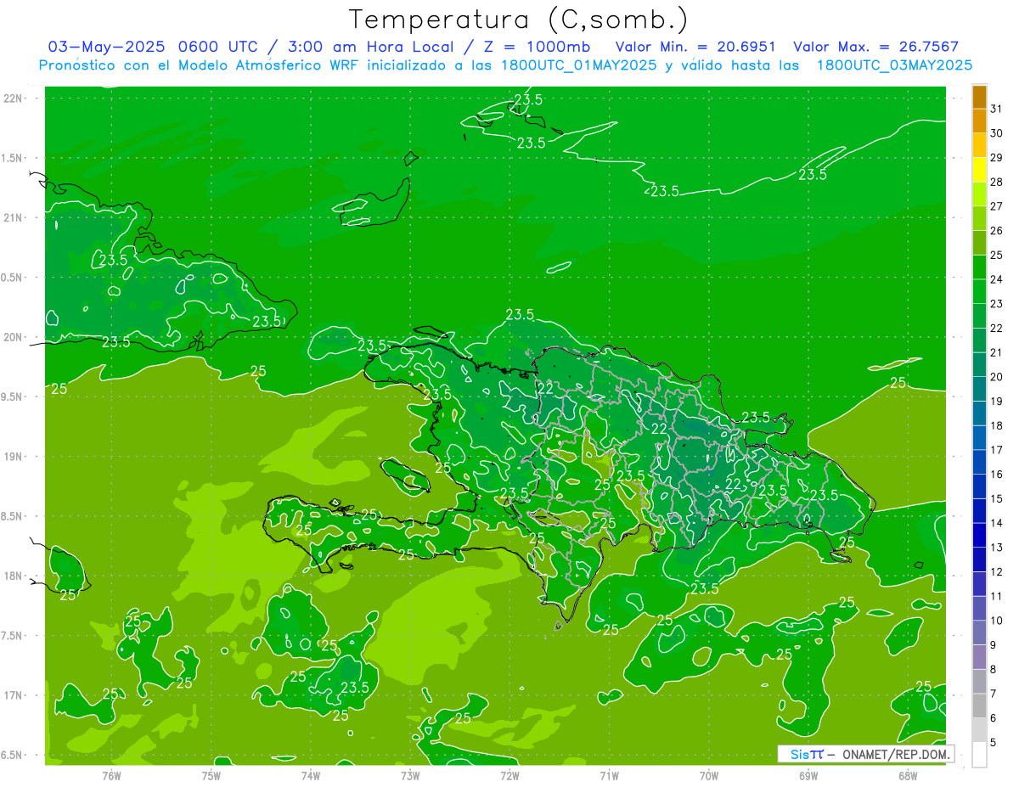Click "1800UTC_03MAY2025" valid-until time text
1019x787 pixels.
(893, 65)
